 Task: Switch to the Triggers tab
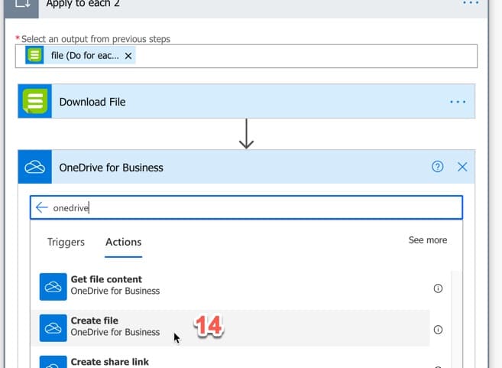click(66, 242)
